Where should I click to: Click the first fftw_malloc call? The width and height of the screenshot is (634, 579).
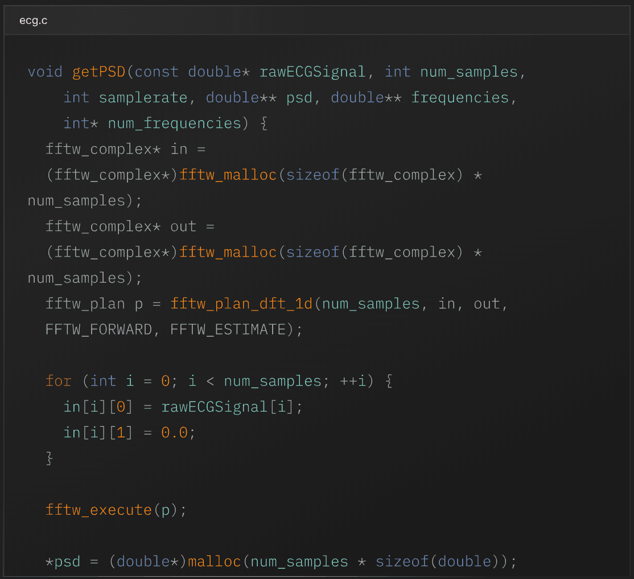[x=228, y=175]
